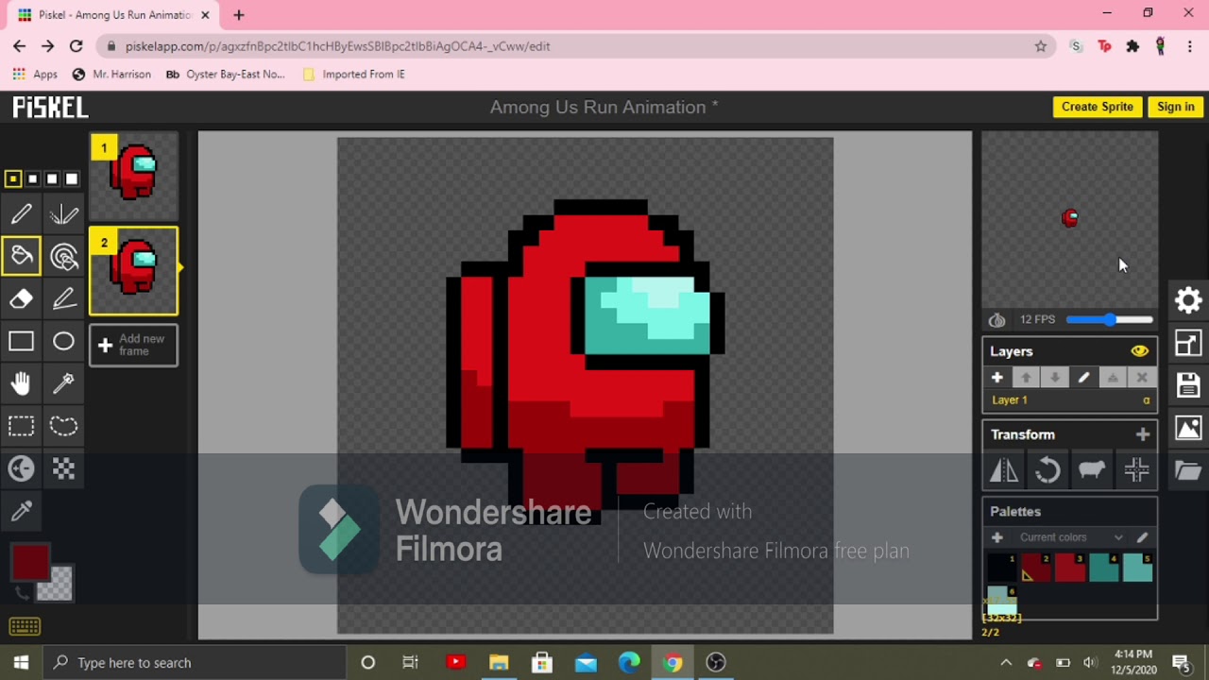The image size is (1209, 680).
Task: Pick teal palette color 4
Action: 1103,568
